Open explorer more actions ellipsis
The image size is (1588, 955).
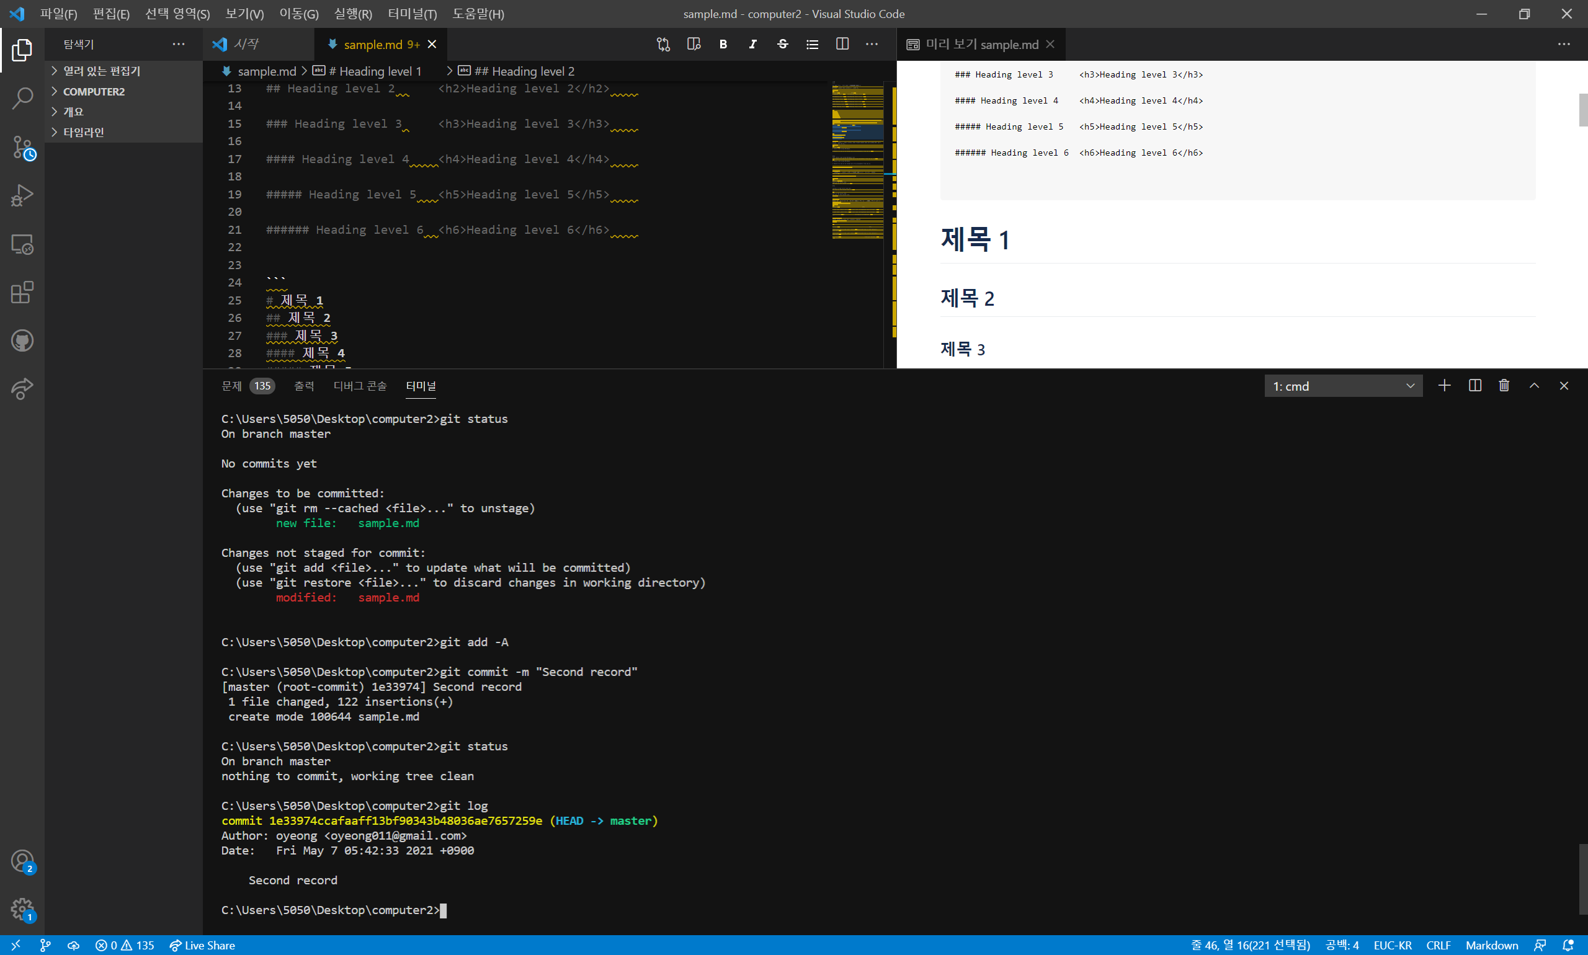point(178,45)
